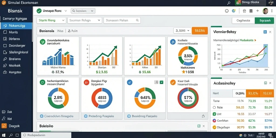Open the user avatar in the top toolbar
276x138 pixels.
click(x=265, y=11)
